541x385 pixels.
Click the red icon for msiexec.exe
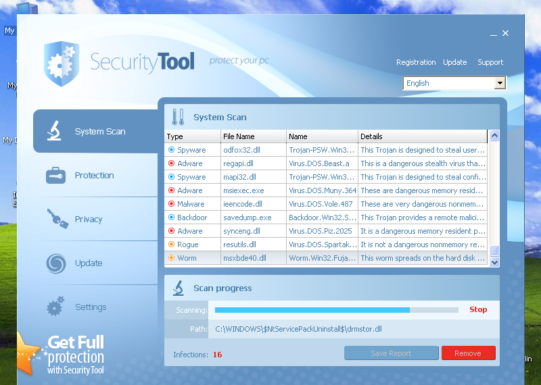[x=171, y=190]
